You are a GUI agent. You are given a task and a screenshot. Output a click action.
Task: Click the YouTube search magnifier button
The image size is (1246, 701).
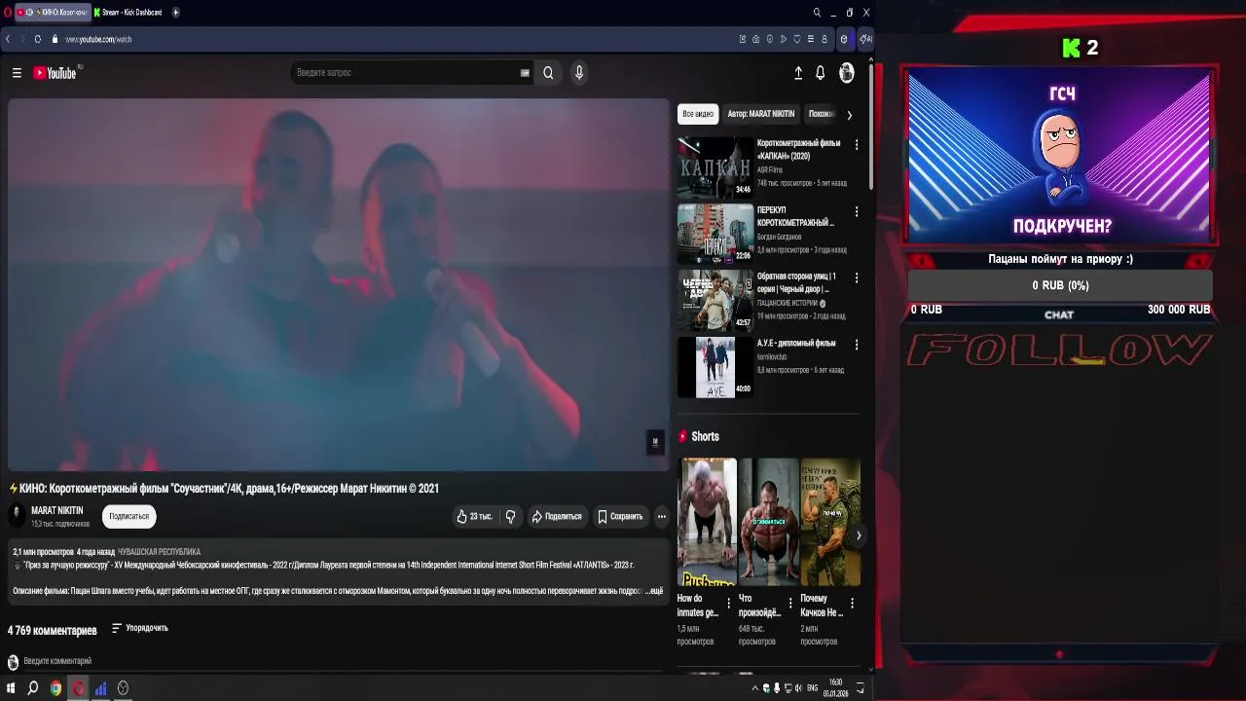pos(548,73)
